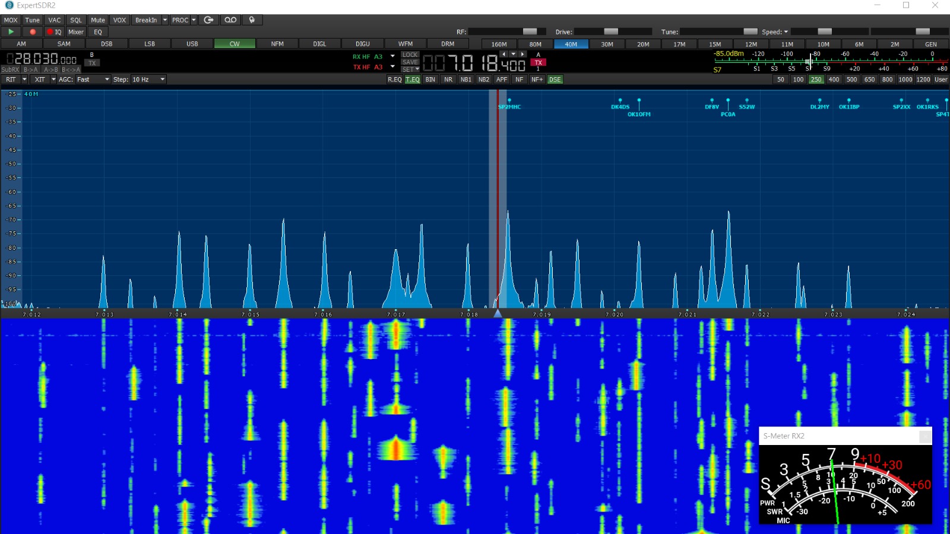
Task: Toggle the Mute button
Action: (x=97, y=20)
